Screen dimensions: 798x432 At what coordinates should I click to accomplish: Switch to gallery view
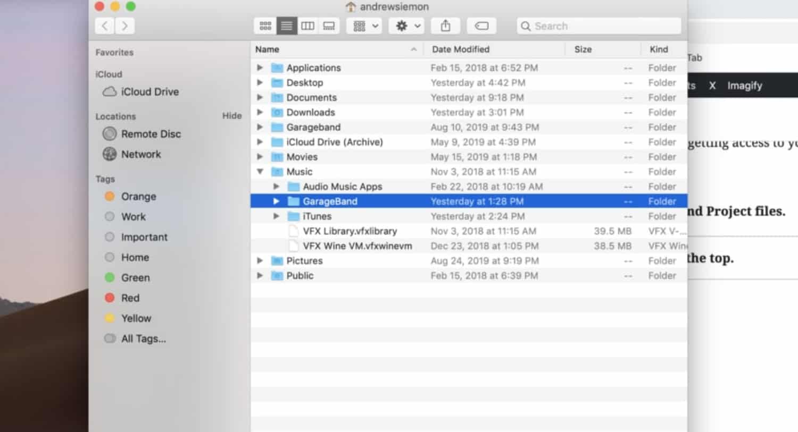point(329,26)
